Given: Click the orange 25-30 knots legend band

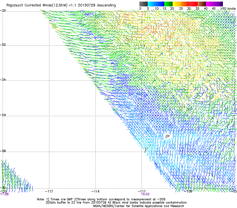Looking at the screenshot, I should tap(185, 4).
